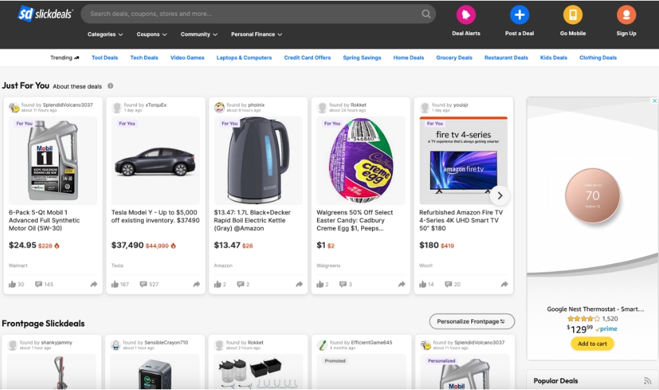Open comments on Walgreens Easter Candy deal
Viewport: 659px width, 390px height.
(x=343, y=284)
